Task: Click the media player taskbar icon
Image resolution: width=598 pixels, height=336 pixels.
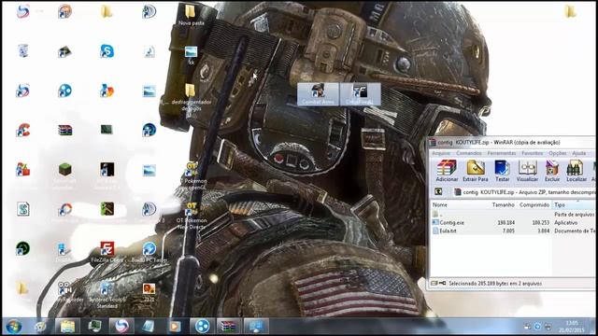Action: (x=175, y=327)
